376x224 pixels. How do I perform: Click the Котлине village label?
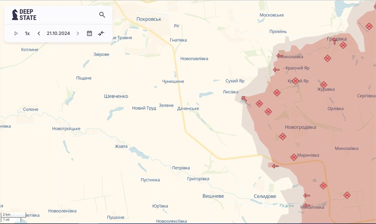(x=30, y=50)
